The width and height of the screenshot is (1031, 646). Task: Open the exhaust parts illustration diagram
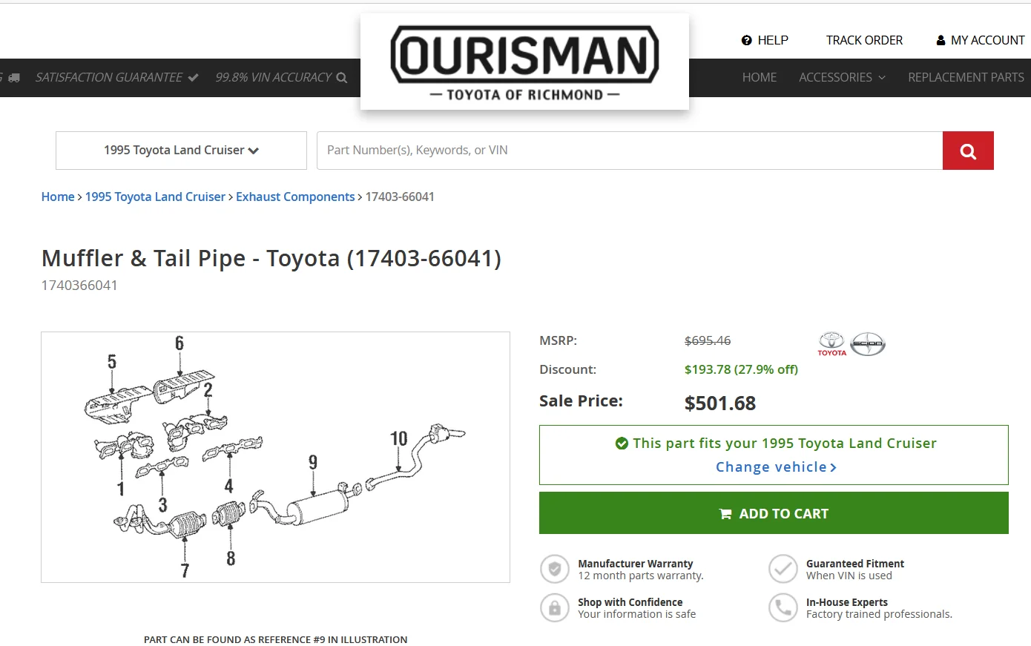275,457
